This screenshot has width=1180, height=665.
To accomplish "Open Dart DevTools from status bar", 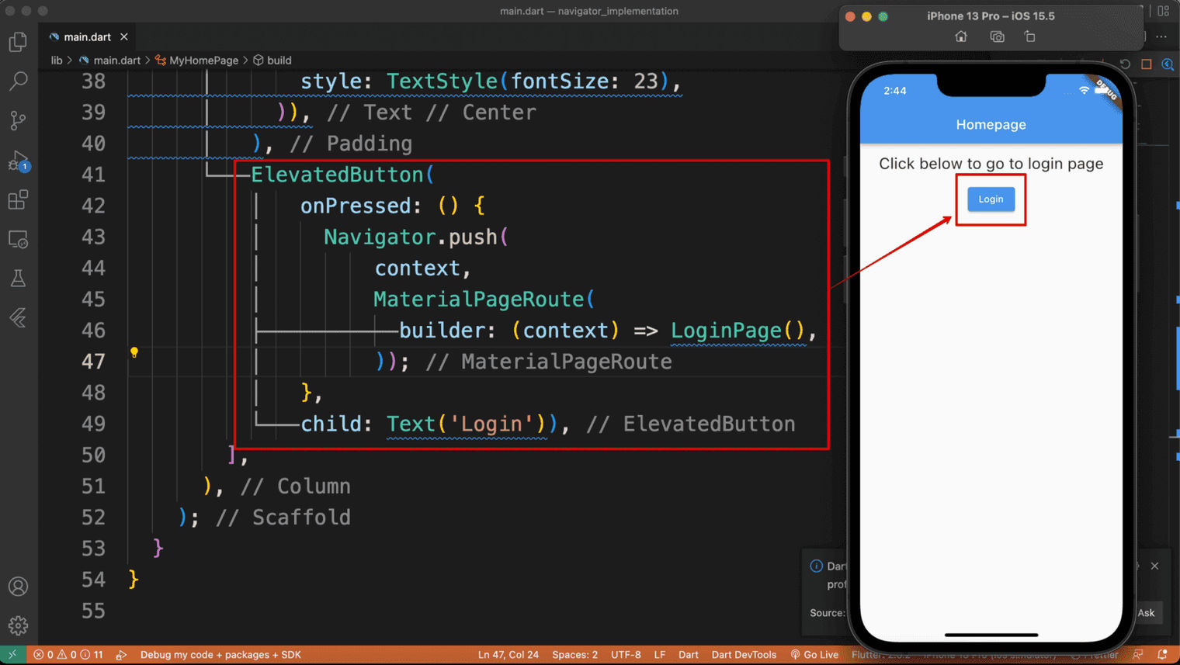I will (x=744, y=655).
